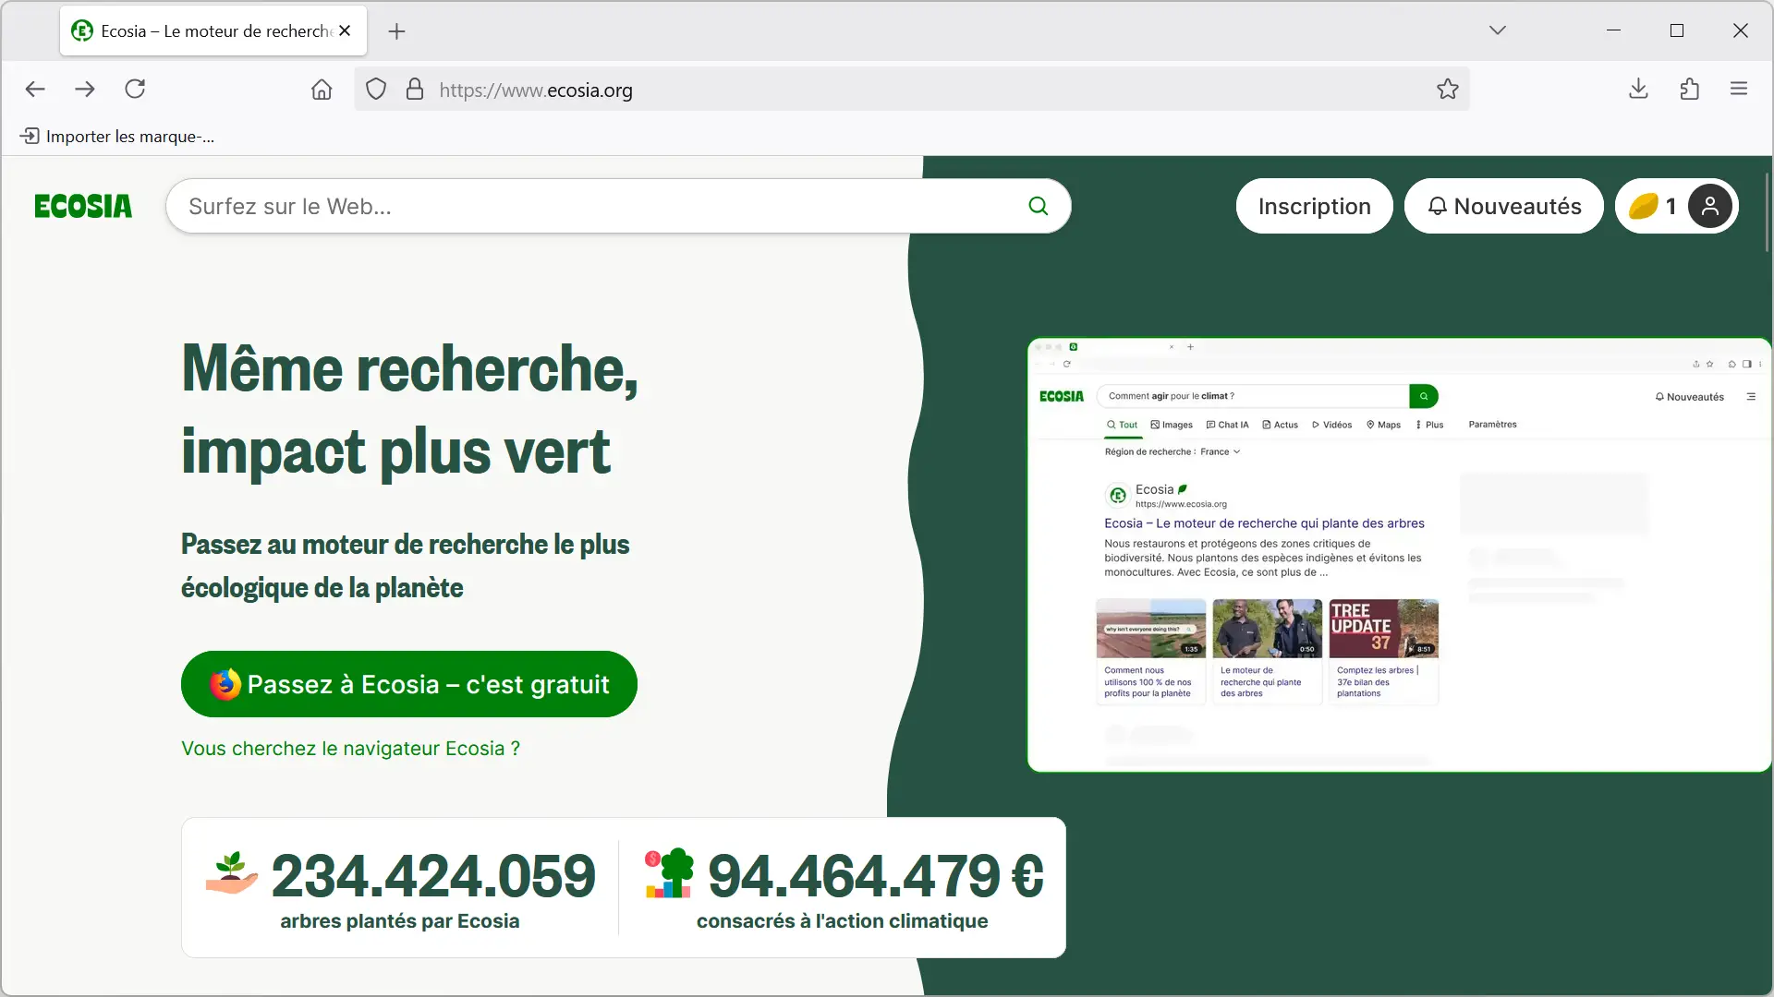
Task: Click the 94.464.479 € climate action figure
Action: point(876,875)
